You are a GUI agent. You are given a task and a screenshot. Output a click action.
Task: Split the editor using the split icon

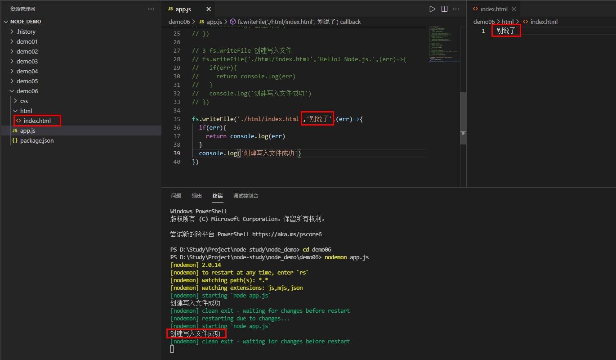click(x=444, y=9)
